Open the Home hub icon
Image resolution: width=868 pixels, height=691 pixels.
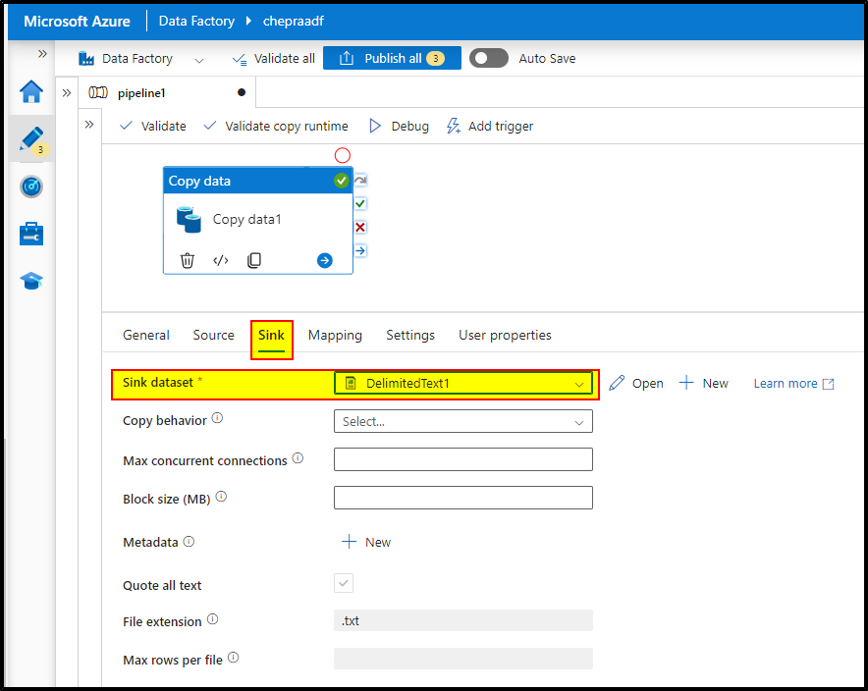pos(31,92)
